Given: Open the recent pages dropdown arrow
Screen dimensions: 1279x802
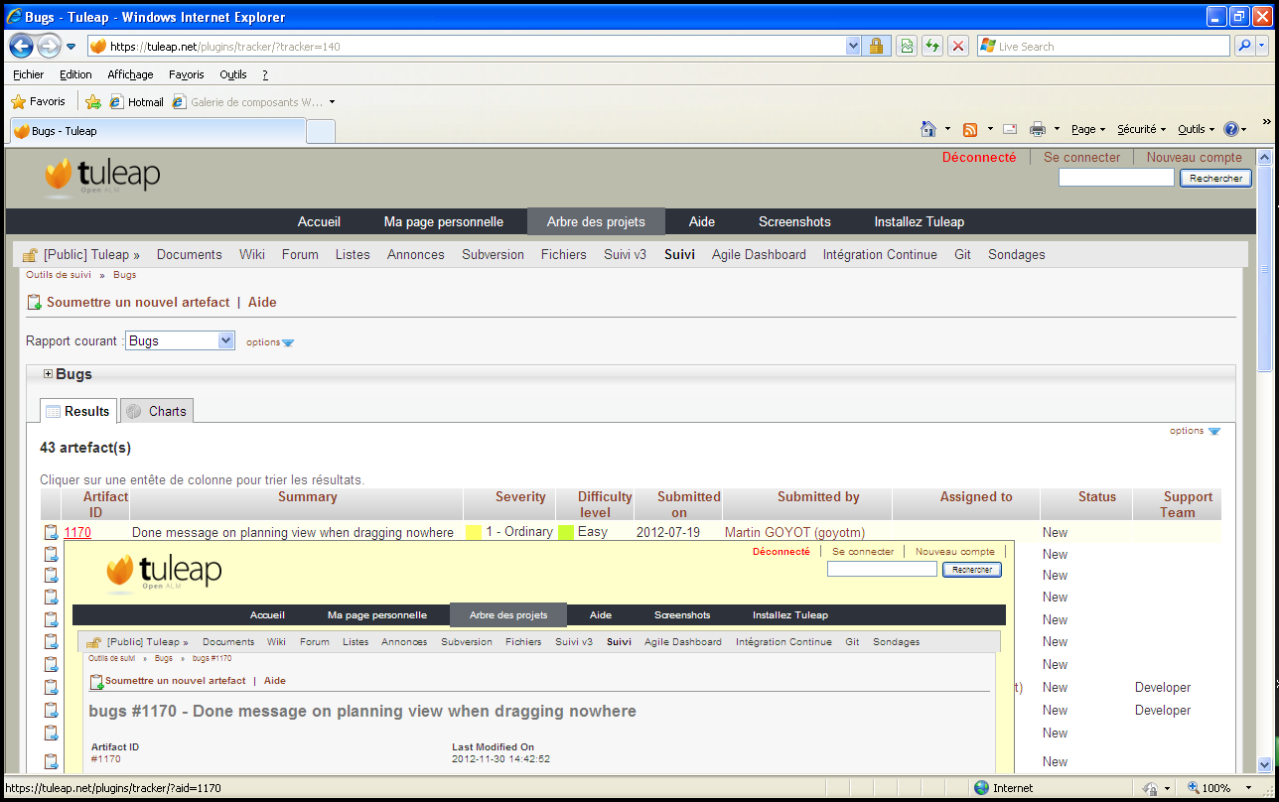Looking at the screenshot, I should tap(71, 47).
